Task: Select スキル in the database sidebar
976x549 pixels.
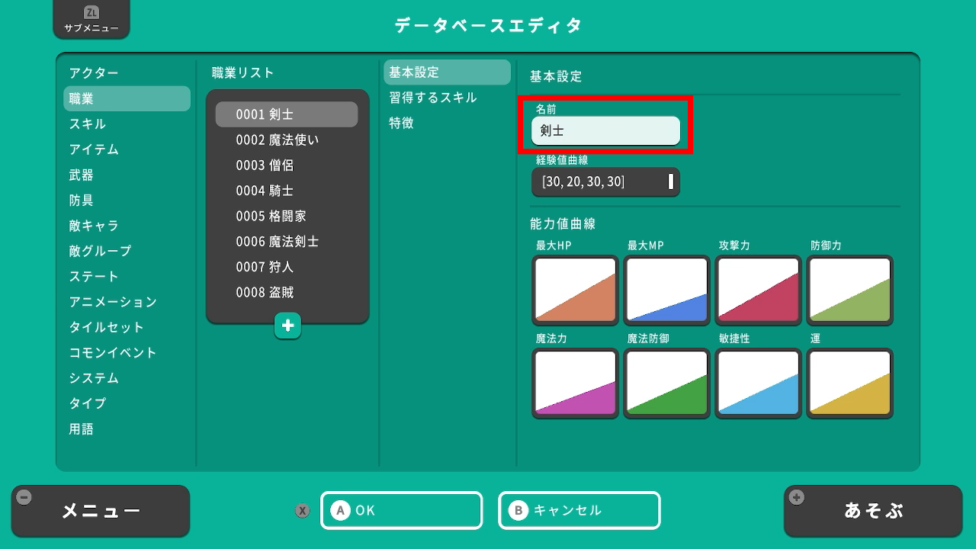Action: [x=88, y=124]
